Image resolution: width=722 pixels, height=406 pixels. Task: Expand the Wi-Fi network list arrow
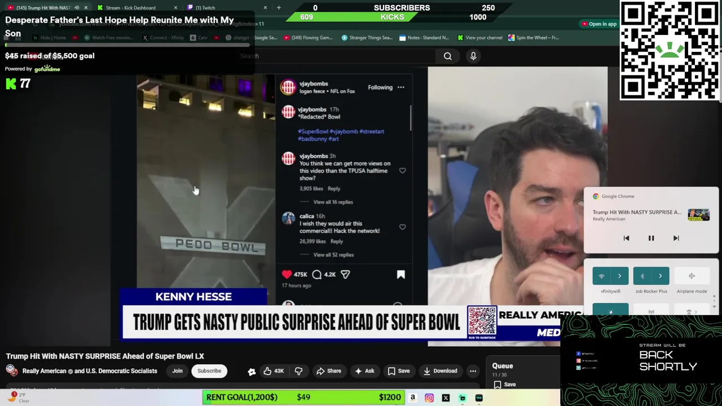click(619, 276)
